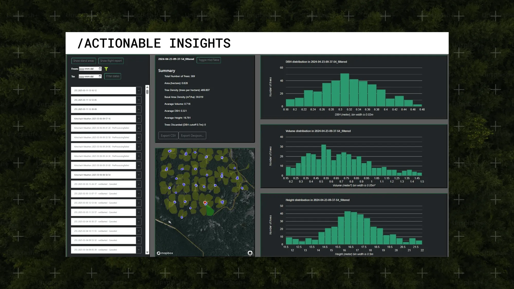
Task: Select the red tree marker on the map
Action: tap(205, 202)
